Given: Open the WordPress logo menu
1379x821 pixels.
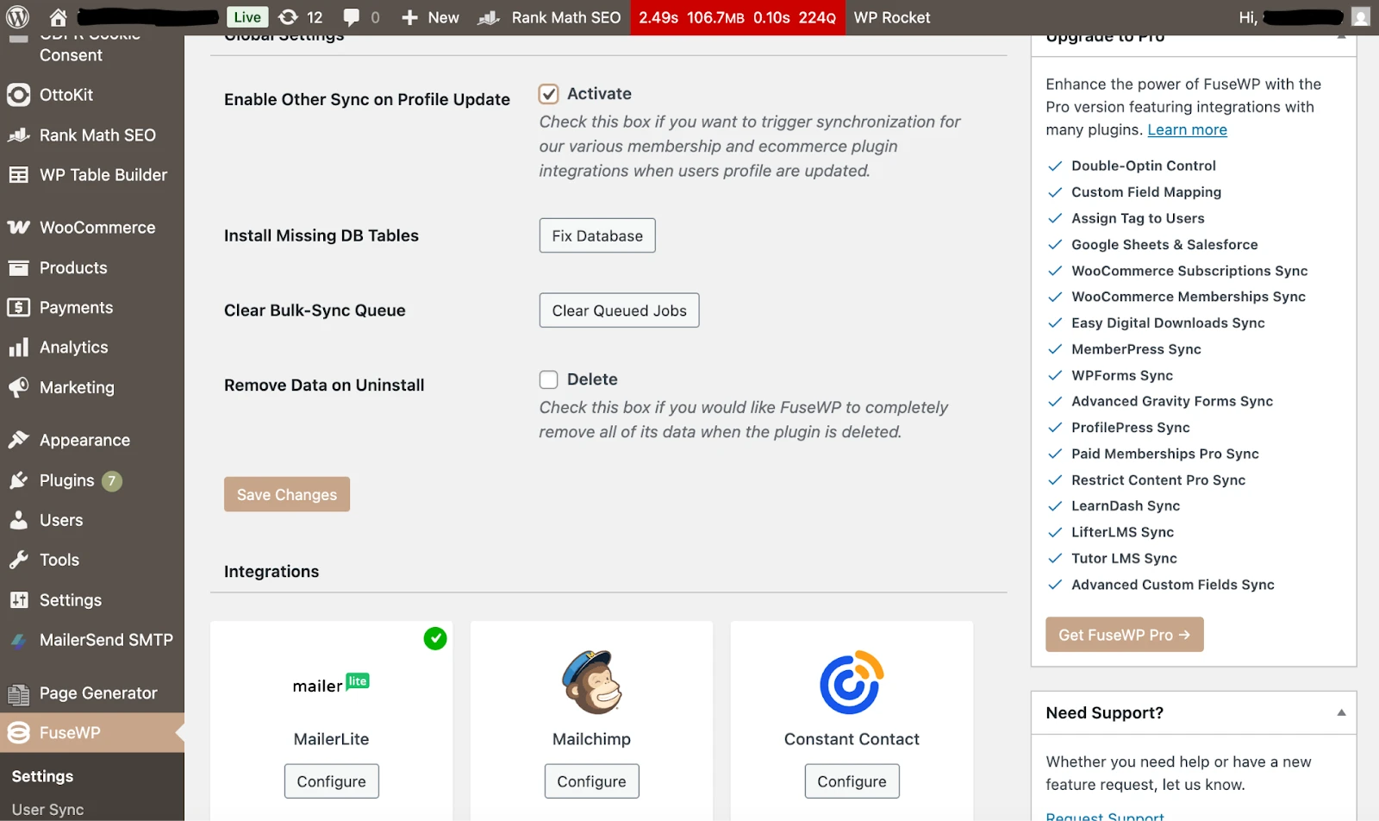Looking at the screenshot, I should [17, 17].
